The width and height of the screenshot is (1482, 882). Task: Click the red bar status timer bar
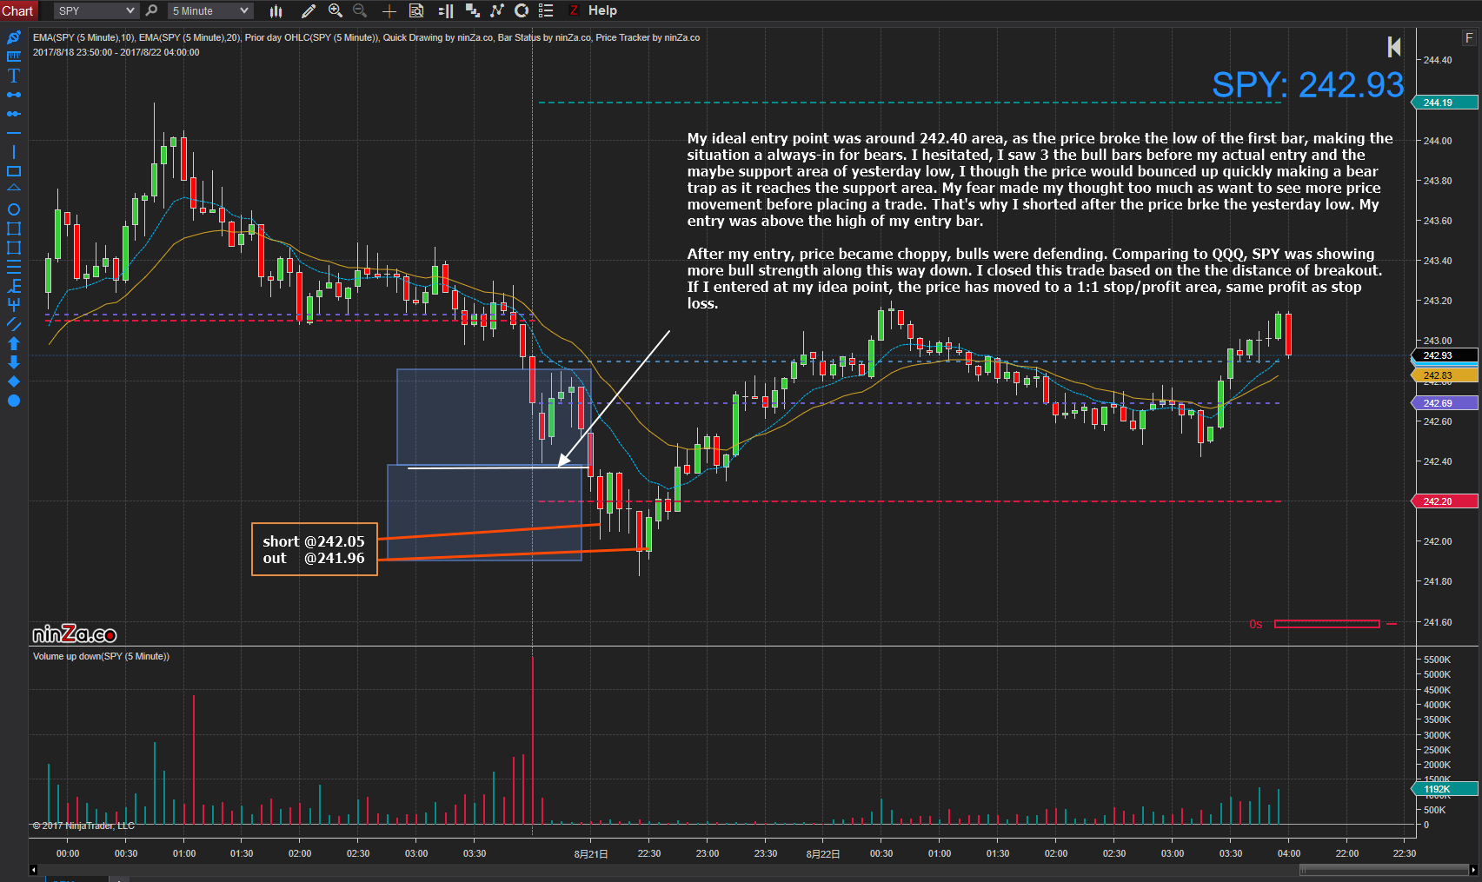(x=1326, y=624)
